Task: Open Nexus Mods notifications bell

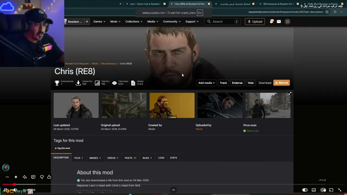Action: pos(271,22)
